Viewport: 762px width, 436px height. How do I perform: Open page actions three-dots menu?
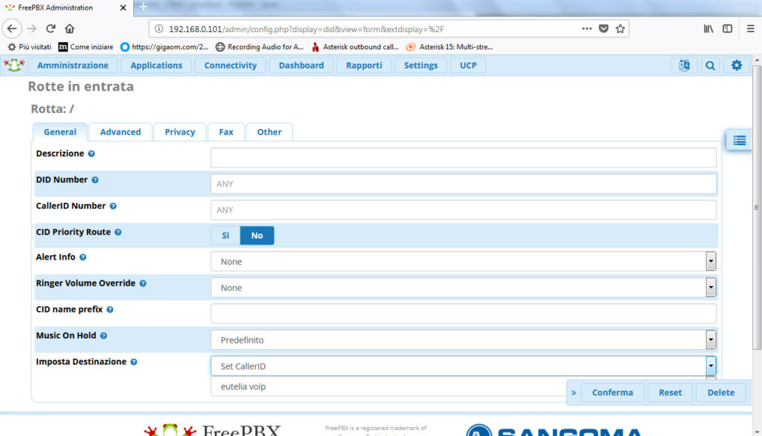tap(586, 29)
